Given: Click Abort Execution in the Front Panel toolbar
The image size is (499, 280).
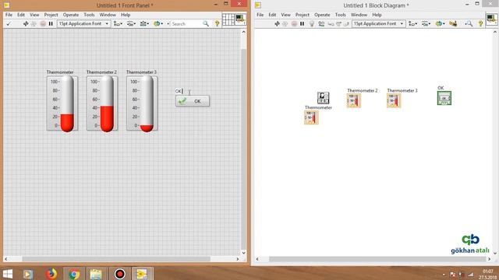Looking at the screenshot, I should (x=43, y=24).
